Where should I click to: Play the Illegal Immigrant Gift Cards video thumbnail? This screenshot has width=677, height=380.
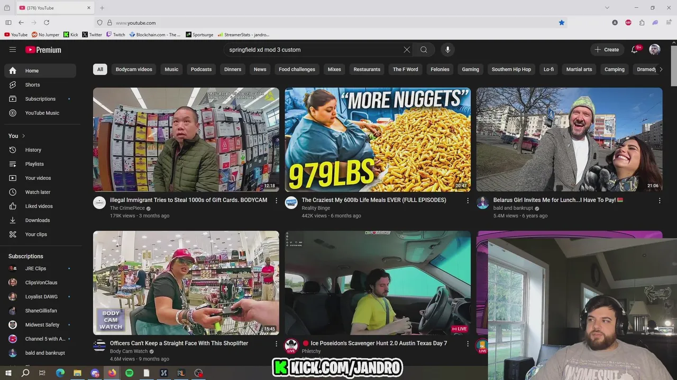tap(186, 140)
